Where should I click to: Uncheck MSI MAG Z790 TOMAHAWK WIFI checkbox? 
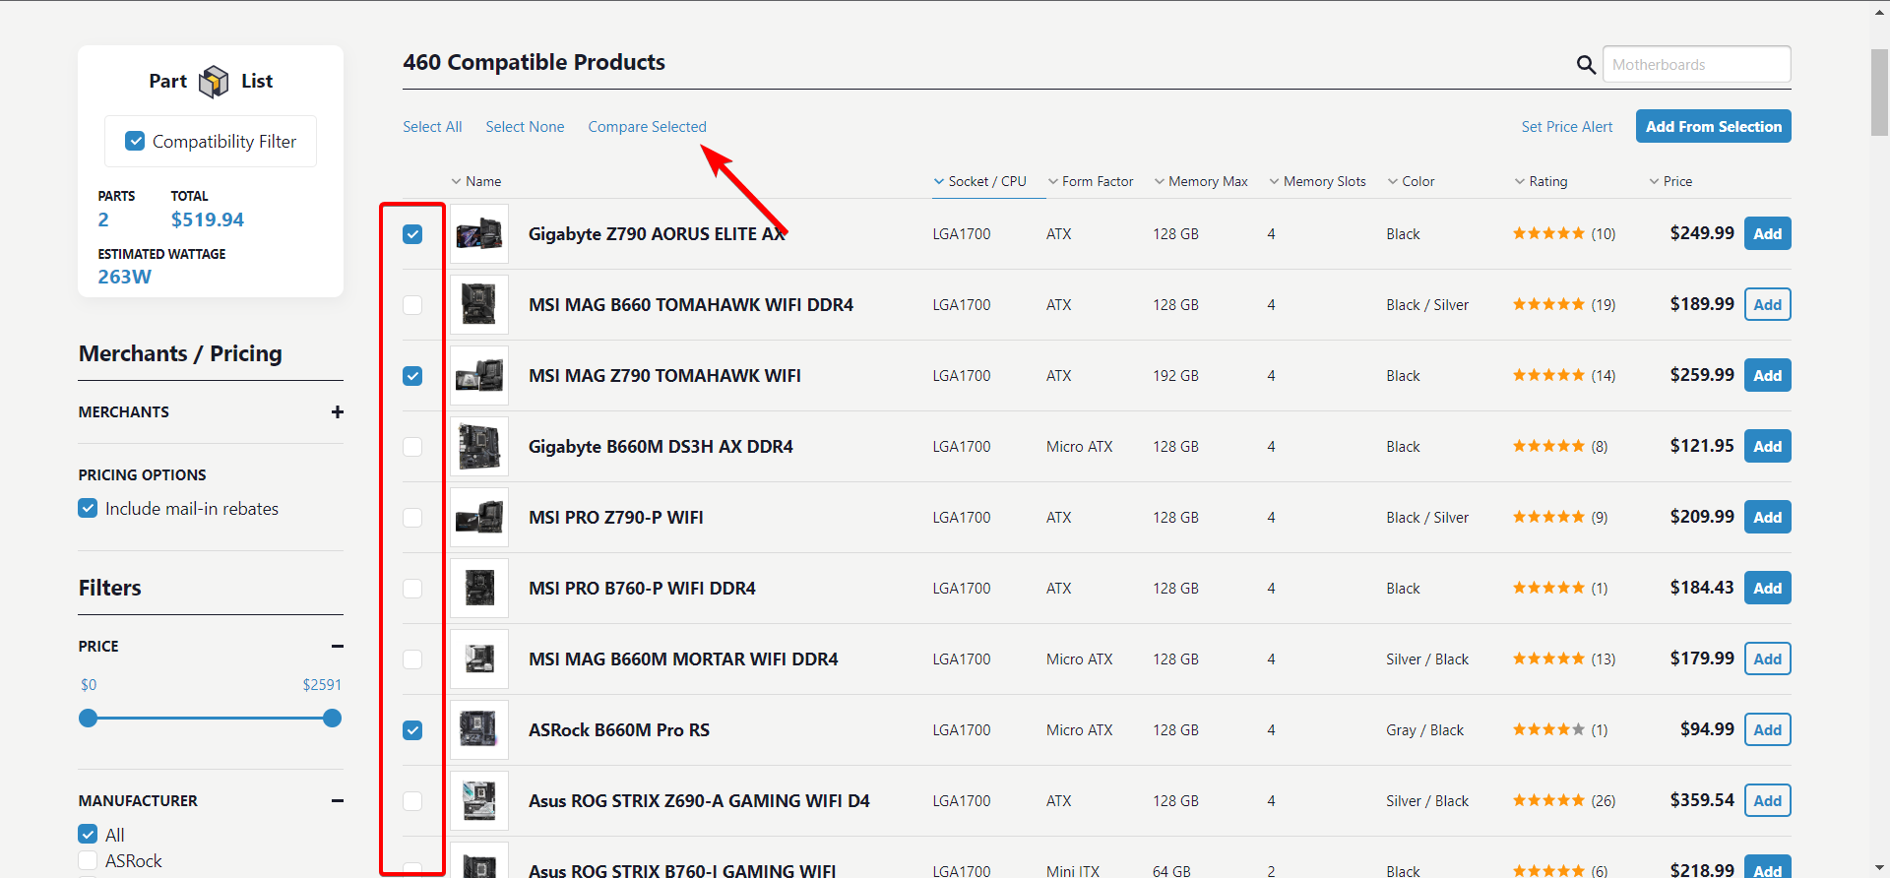pos(412,376)
